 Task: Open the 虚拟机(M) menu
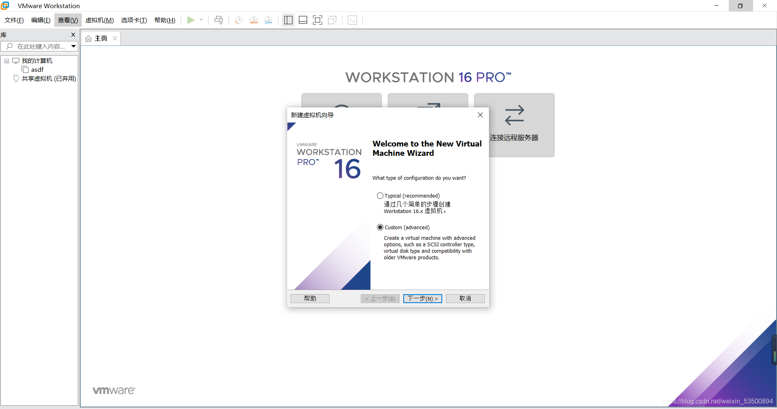pyautogui.click(x=99, y=20)
